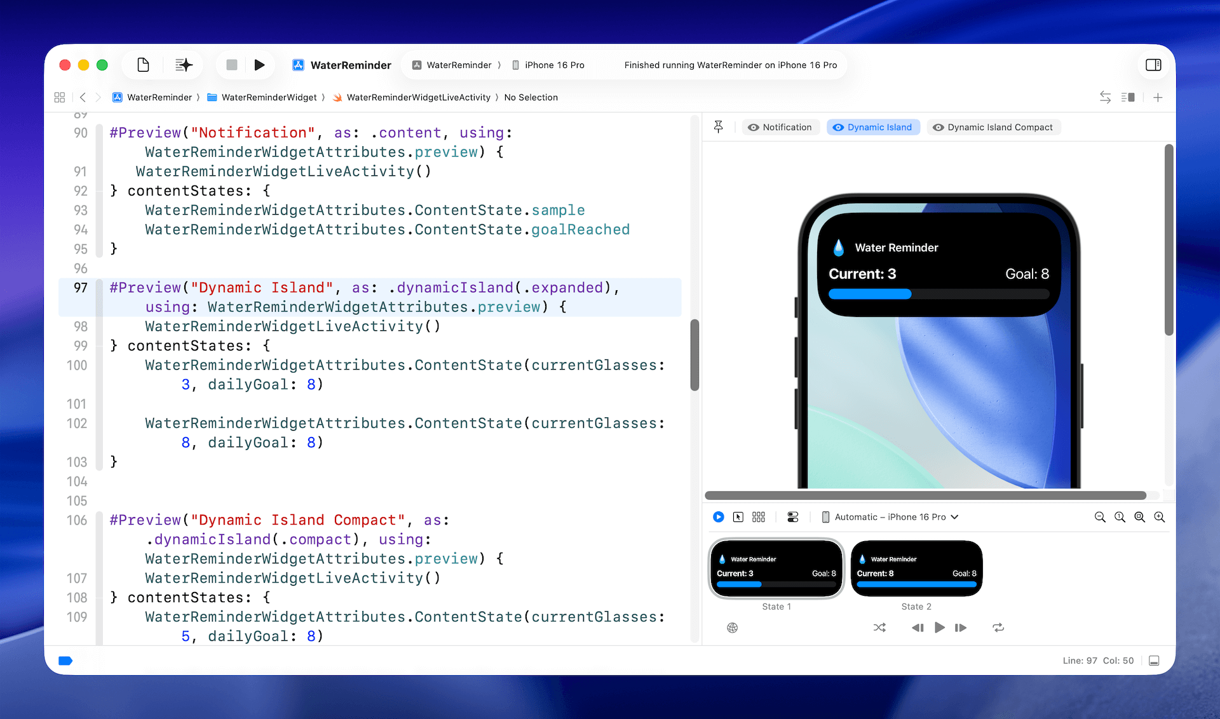Viewport: 1220px width, 719px height.
Task: Switch to Notification preview tab
Action: (780, 127)
